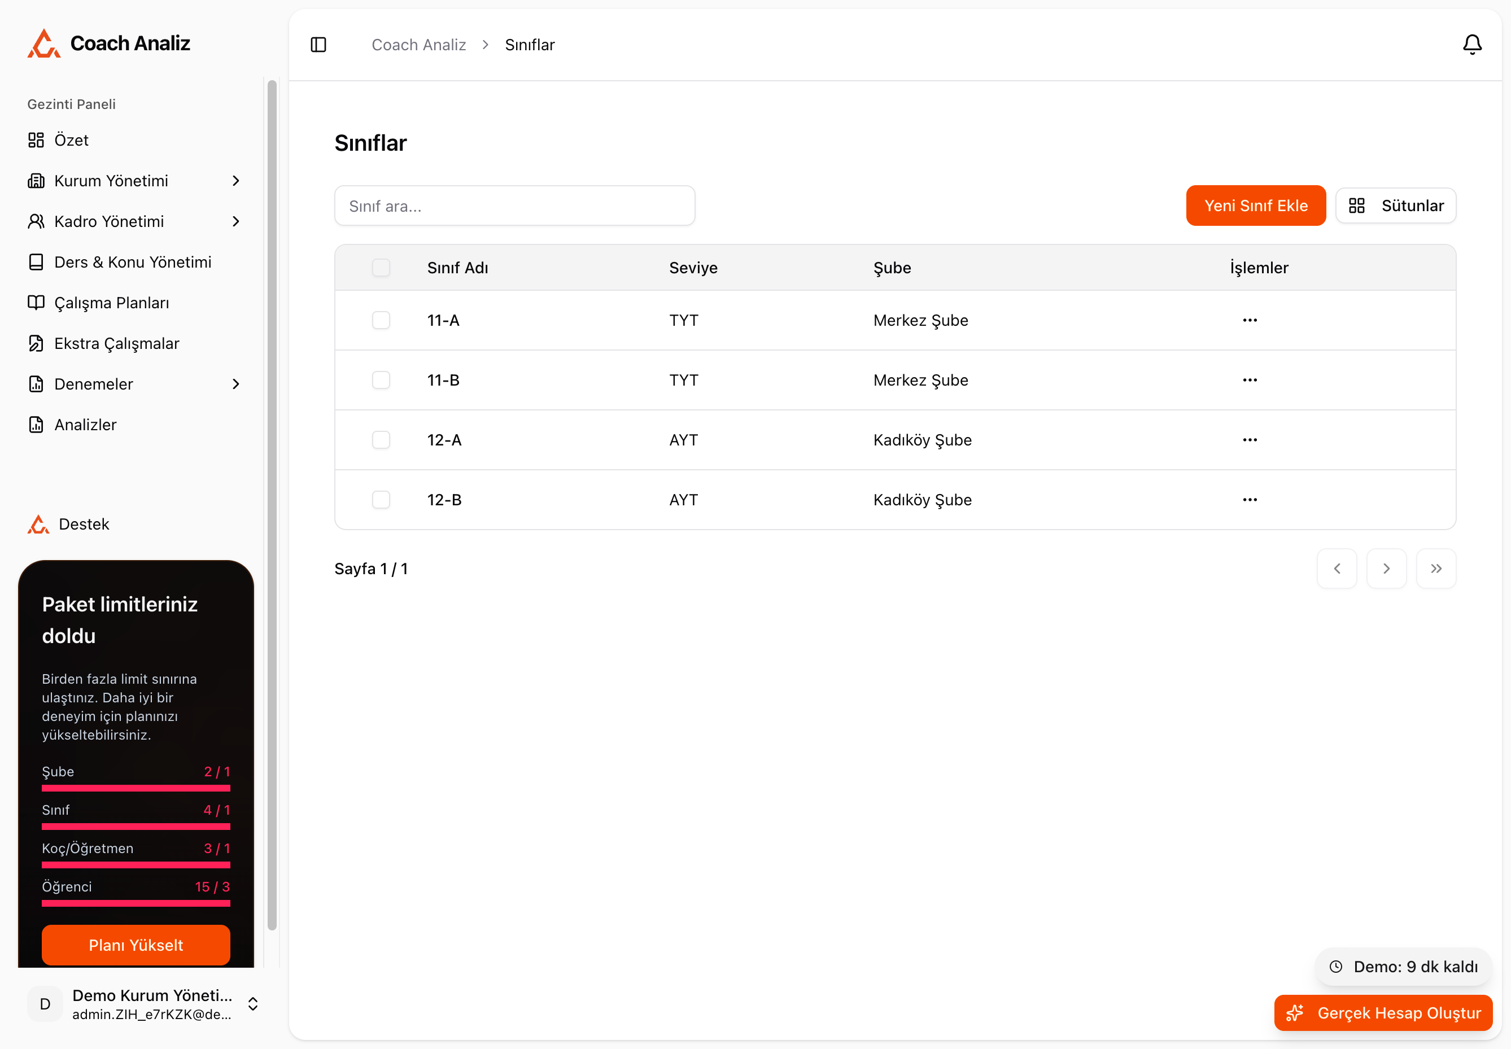Screen dimensions: 1511x1049
Task: Select all classes header checkbox
Action: click(x=381, y=268)
